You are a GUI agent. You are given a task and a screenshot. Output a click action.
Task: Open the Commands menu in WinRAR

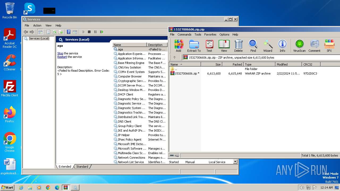point(184,34)
